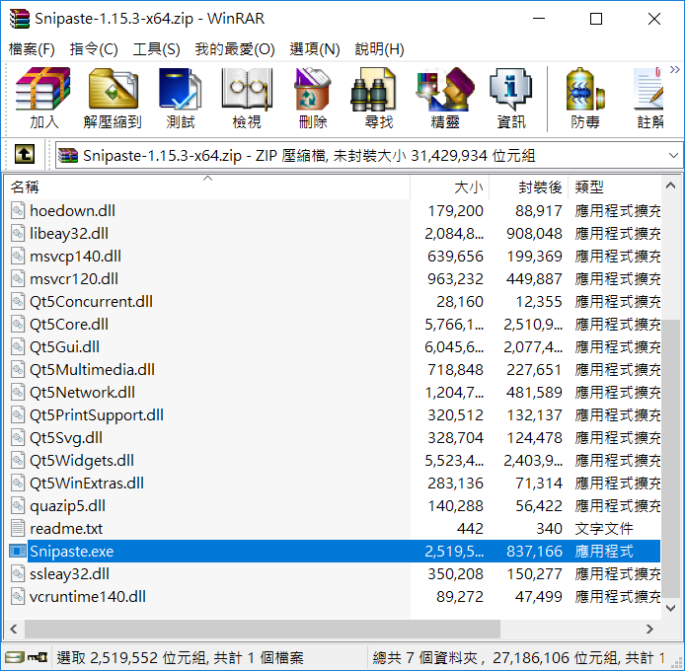Open the archive path dropdown arrow
Viewport: 685px width, 671px height.
click(673, 156)
